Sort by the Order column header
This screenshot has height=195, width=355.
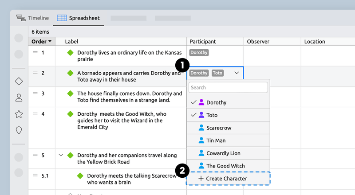click(42, 41)
